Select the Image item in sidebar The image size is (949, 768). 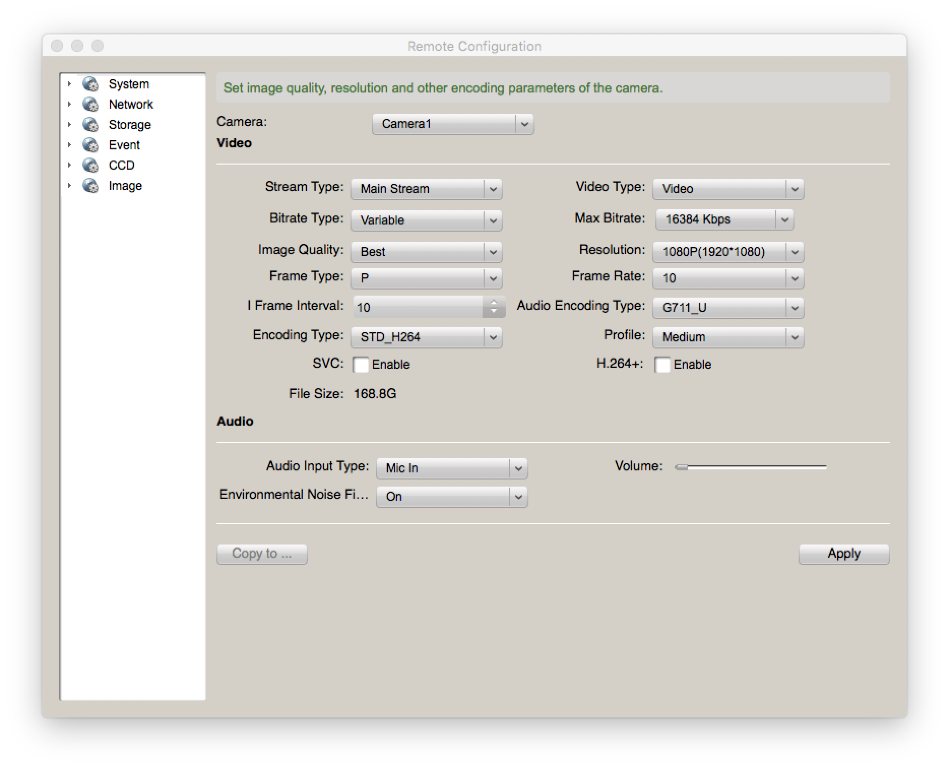[125, 186]
